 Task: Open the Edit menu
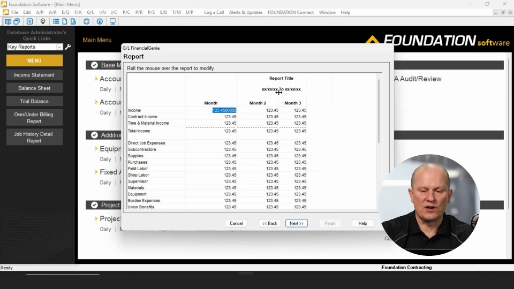pyautogui.click(x=27, y=12)
